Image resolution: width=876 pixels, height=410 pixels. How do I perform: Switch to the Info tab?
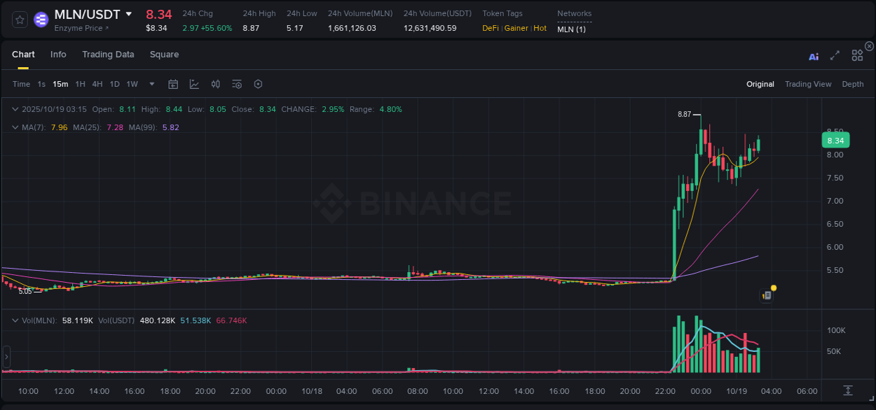pyautogui.click(x=58, y=54)
